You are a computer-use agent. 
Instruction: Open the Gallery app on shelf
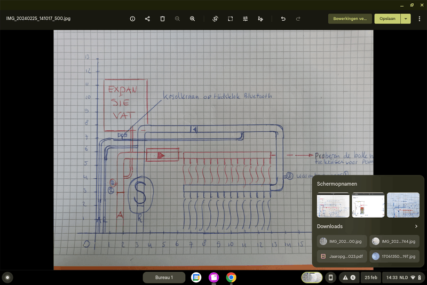pyautogui.click(x=214, y=278)
